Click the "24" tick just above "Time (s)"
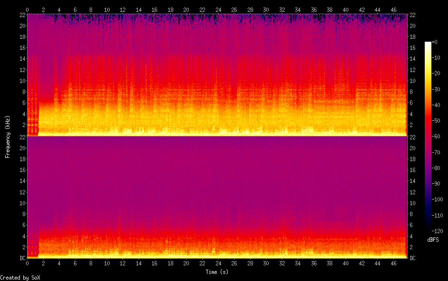 218,263
